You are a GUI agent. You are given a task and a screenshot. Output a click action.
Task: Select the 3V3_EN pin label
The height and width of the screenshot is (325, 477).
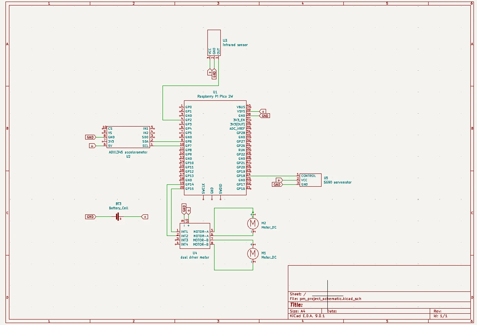click(239, 120)
